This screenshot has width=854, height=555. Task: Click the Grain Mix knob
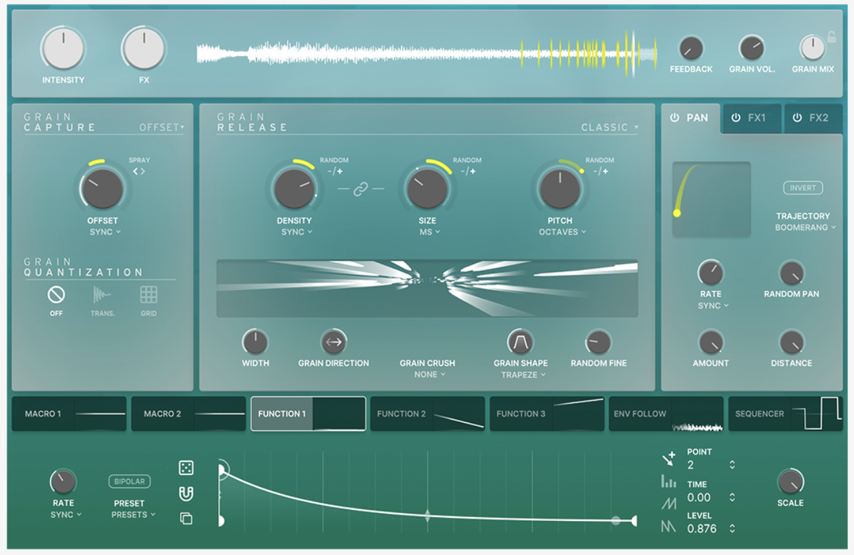point(812,49)
